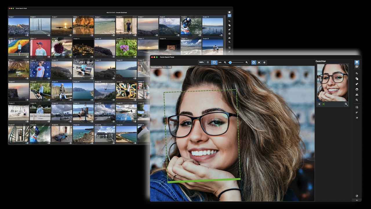Toggle the grid overlay button in the preview toolbar
This screenshot has width=371, height=209.
pyautogui.click(x=264, y=62)
